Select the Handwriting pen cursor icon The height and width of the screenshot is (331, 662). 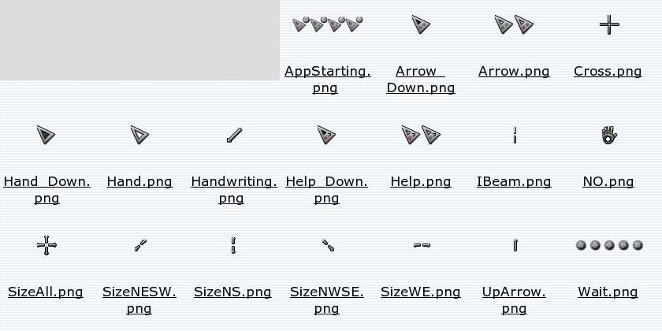(x=234, y=135)
